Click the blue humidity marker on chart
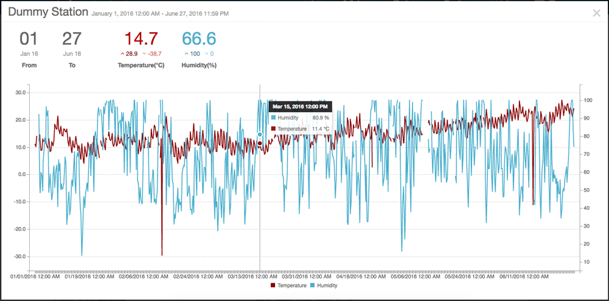 click(260, 135)
